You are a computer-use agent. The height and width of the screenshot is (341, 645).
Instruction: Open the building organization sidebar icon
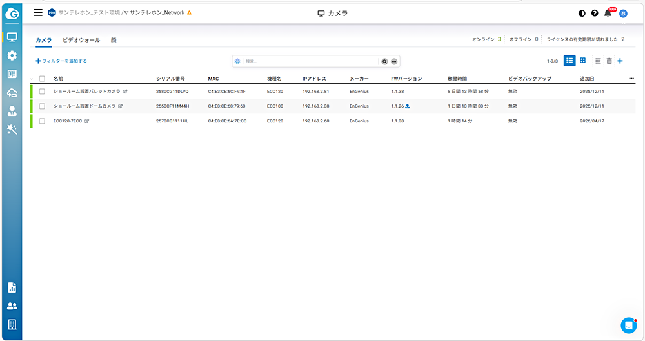click(x=12, y=324)
